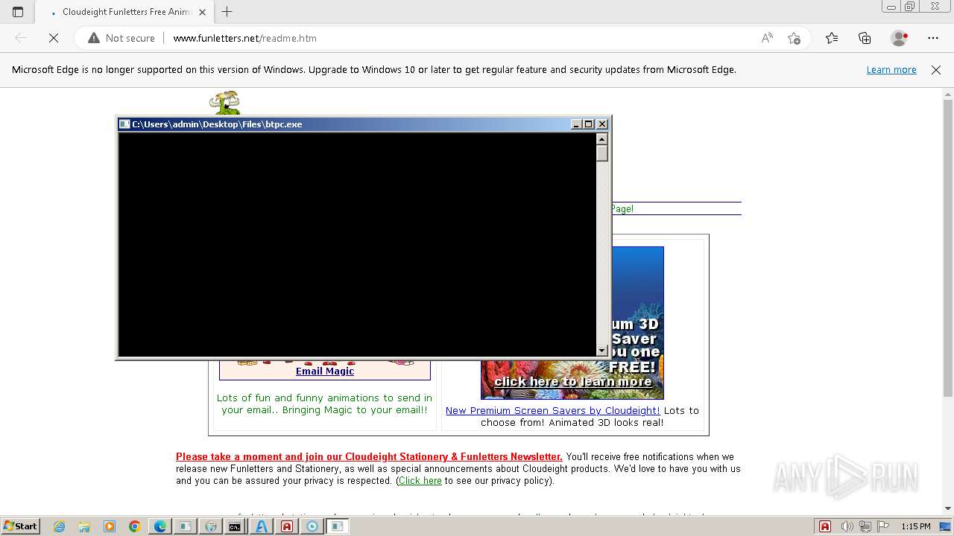Click the 1:15 PM clock
954x536 pixels.
(x=916, y=526)
